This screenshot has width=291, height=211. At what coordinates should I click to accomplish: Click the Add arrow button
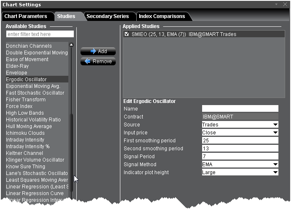coord(98,51)
